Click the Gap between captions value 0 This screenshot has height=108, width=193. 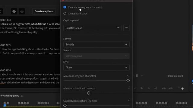pyautogui.click(x=129, y=100)
